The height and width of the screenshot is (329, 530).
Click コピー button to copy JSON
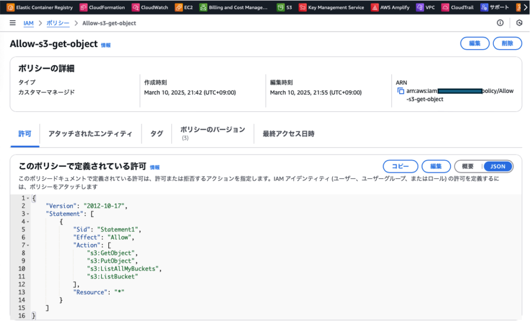[x=400, y=166]
